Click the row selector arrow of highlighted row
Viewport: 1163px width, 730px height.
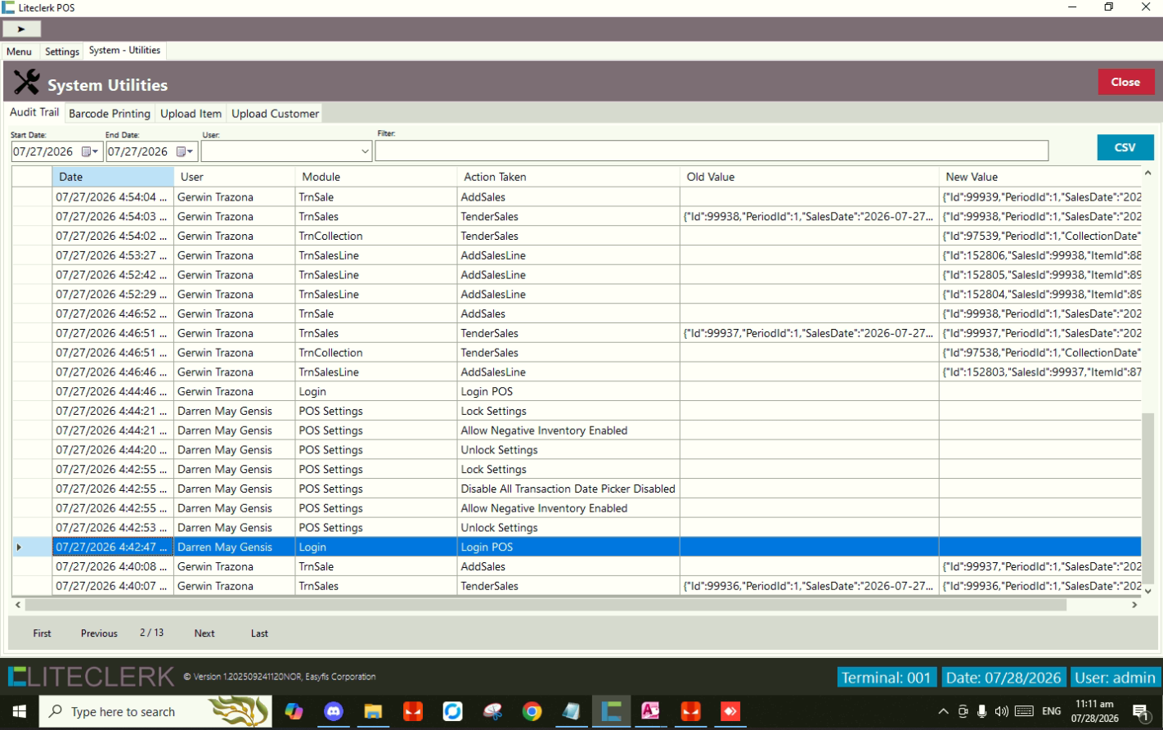tap(32, 547)
